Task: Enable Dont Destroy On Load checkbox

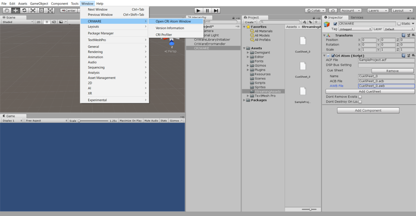Action: click(360, 102)
